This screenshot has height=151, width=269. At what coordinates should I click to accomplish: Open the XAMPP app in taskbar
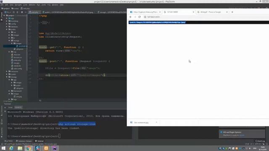click(46, 148)
